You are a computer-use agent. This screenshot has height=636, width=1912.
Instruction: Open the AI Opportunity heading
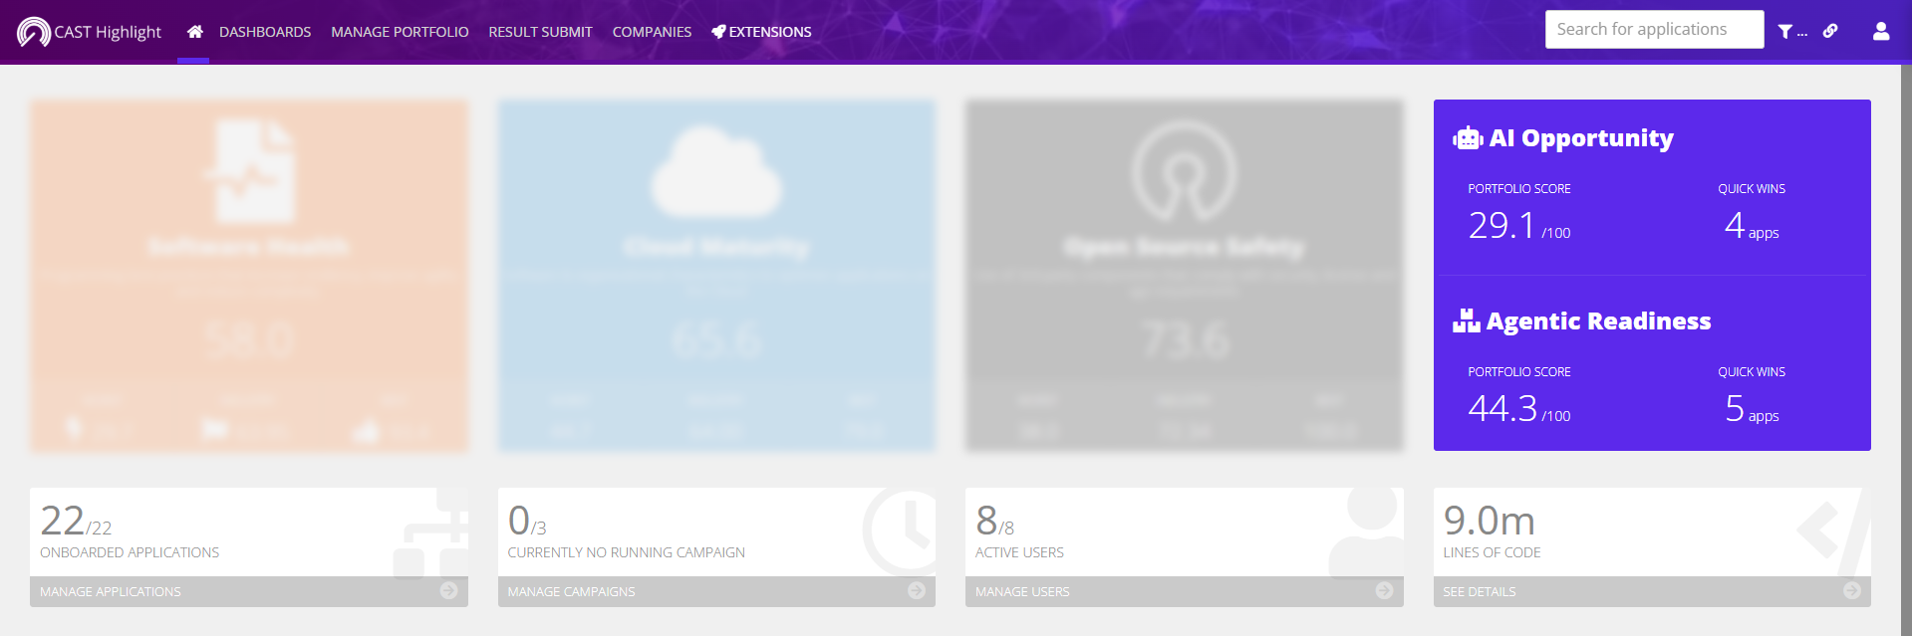pyautogui.click(x=1581, y=138)
